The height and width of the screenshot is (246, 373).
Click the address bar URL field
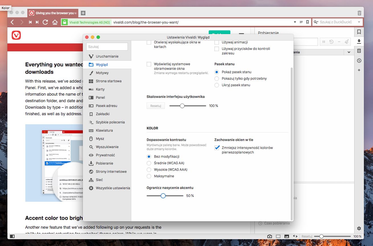pyautogui.click(x=202, y=22)
